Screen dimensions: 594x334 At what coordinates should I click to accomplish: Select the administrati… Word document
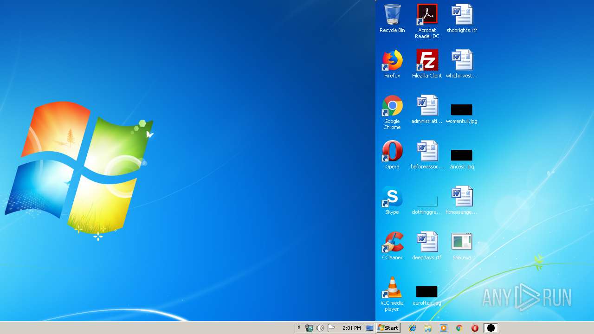tap(427, 109)
